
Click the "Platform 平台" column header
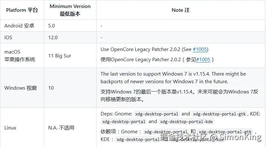click(x=22, y=10)
